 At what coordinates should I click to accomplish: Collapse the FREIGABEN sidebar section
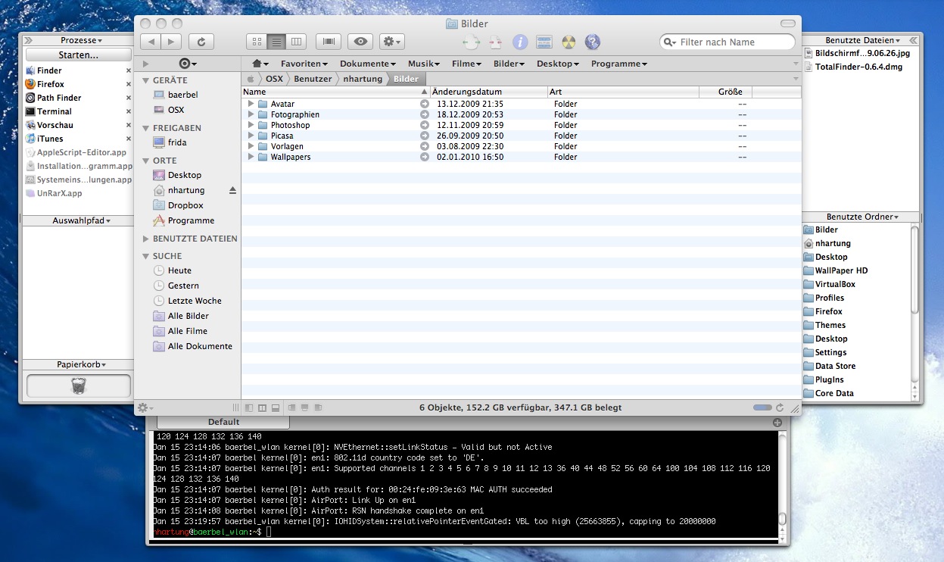[x=145, y=129]
